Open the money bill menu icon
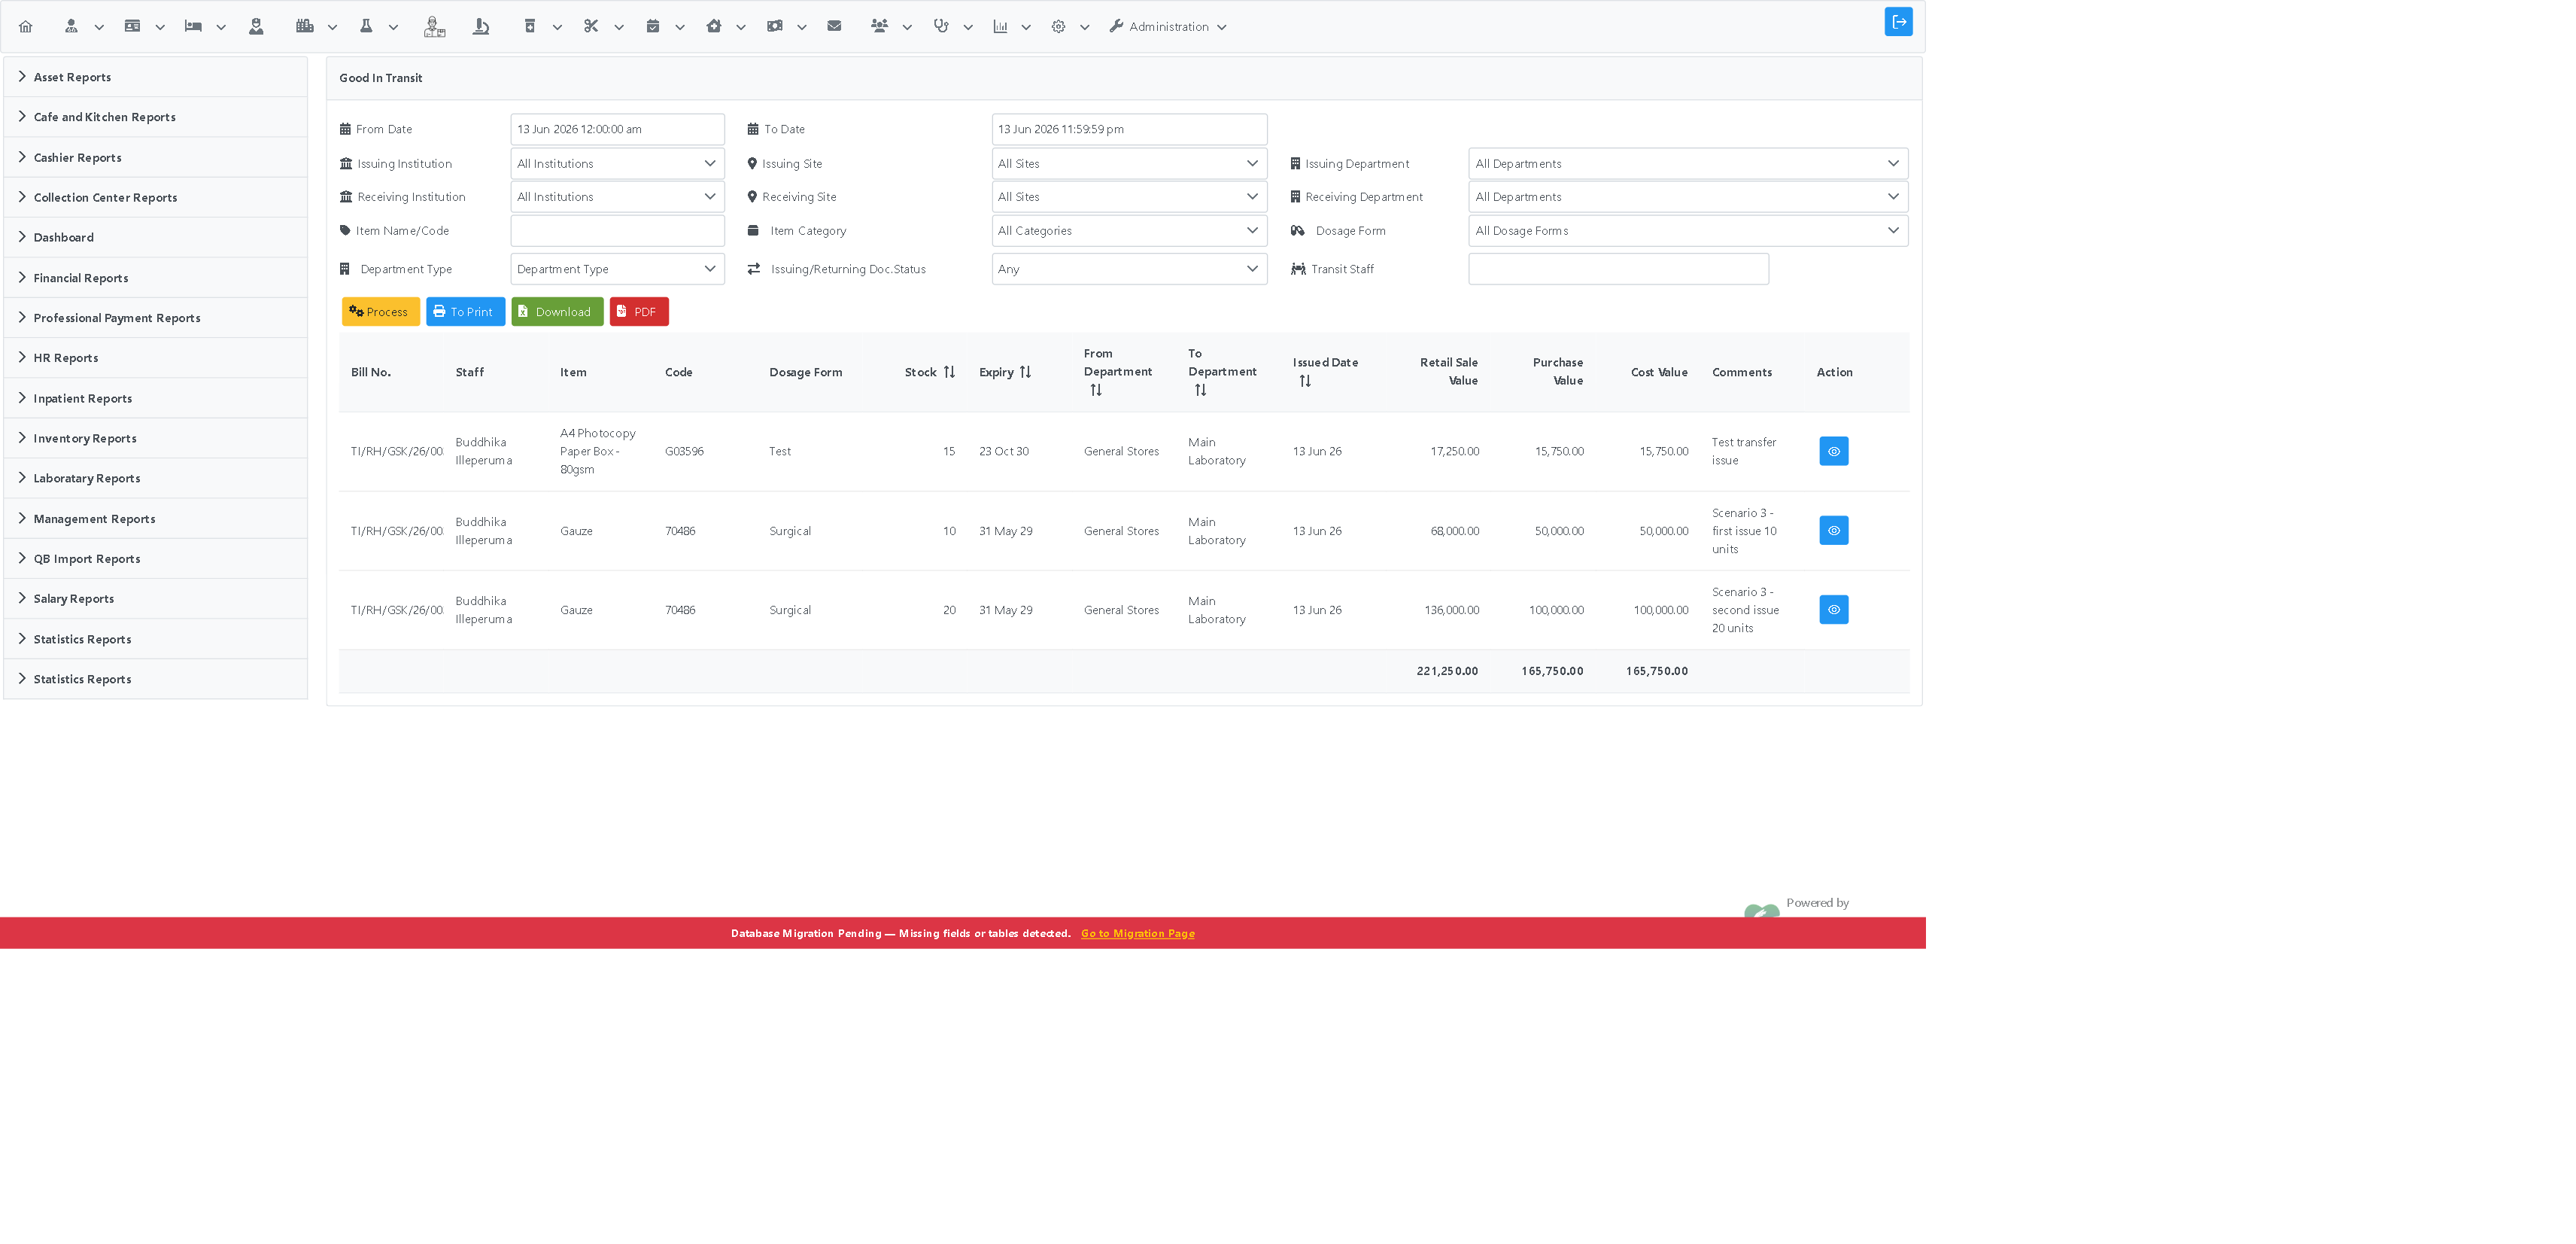Viewport: 2576px width, 1244px height. pyautogui.click(x=775, y=27)
